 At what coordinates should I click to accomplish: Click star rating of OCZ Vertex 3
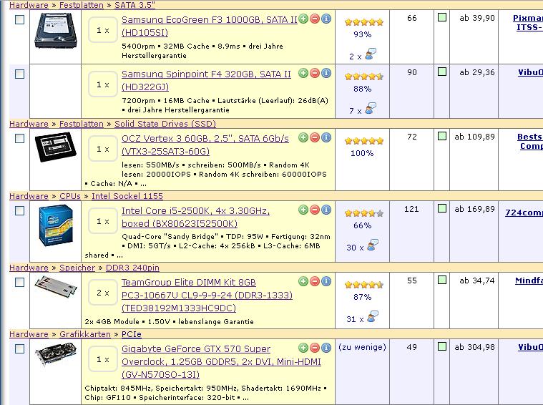pos(364,141)
